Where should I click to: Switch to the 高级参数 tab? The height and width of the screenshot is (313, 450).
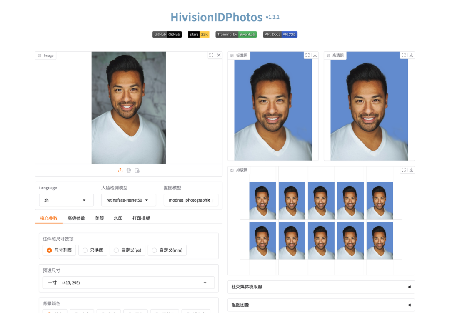(76, 218)
